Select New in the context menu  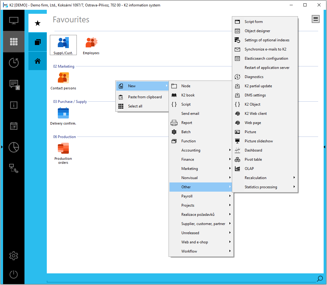(142, 86)
